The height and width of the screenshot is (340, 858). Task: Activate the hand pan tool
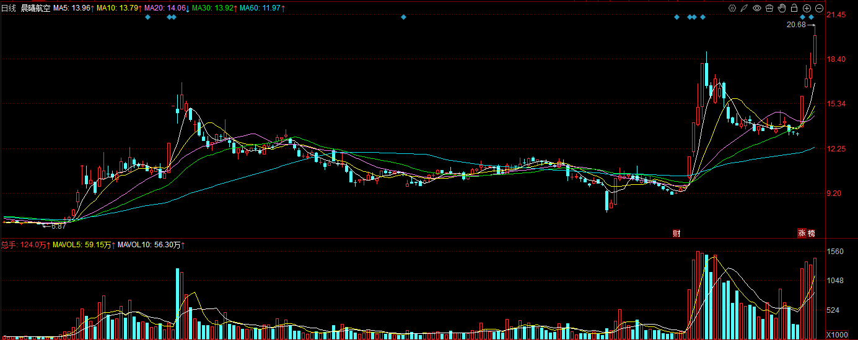(x=782, y=8)
